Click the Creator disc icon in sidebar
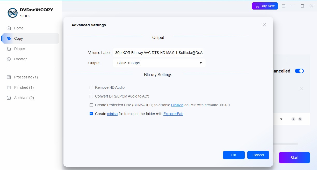Viewport: 317px width, 170px height. tap(9, 59)
